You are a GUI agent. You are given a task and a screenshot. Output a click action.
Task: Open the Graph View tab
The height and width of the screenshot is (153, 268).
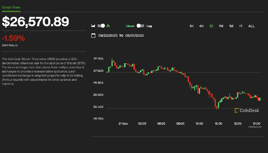coord(11,8)
